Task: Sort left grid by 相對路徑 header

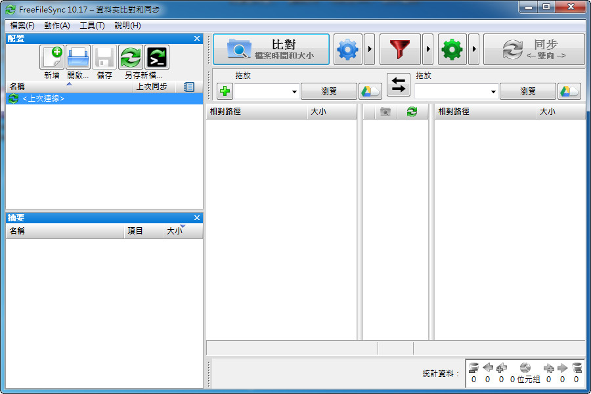Action: [257, 112]
